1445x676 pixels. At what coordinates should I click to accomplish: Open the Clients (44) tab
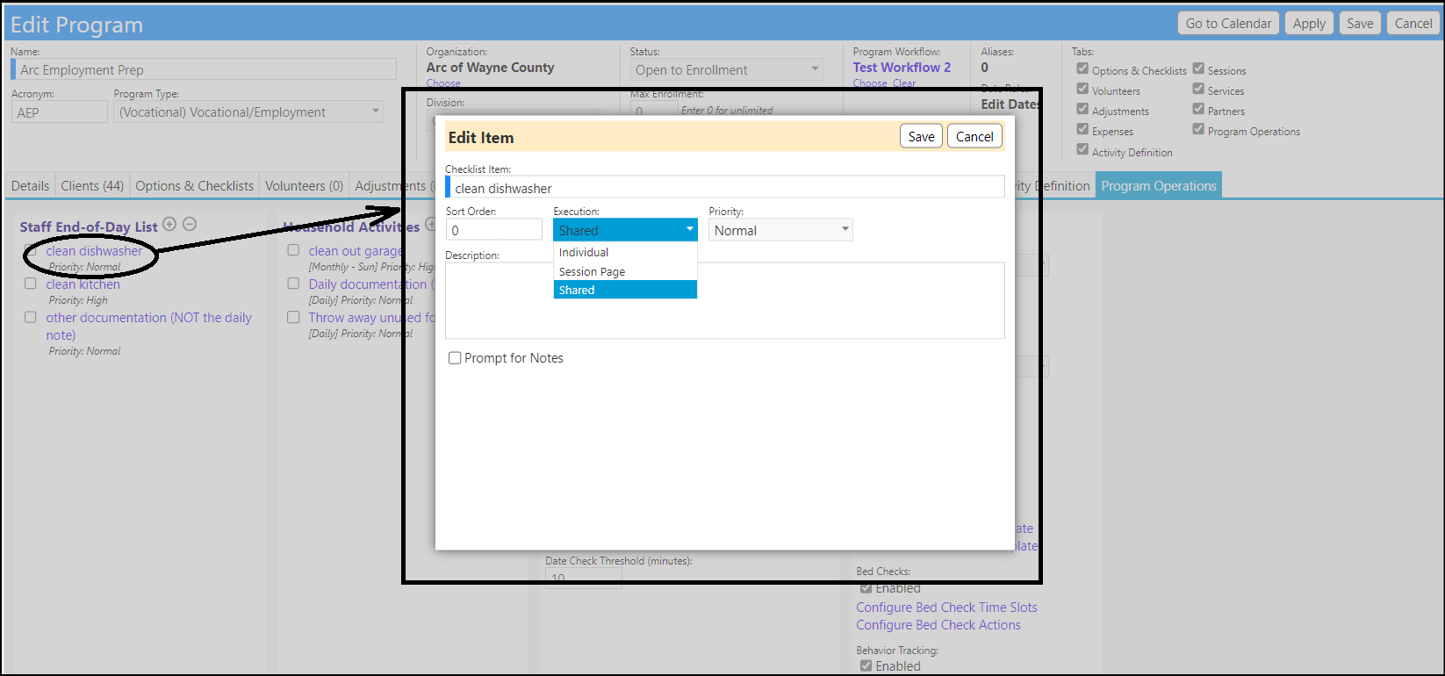click(92, 185)
